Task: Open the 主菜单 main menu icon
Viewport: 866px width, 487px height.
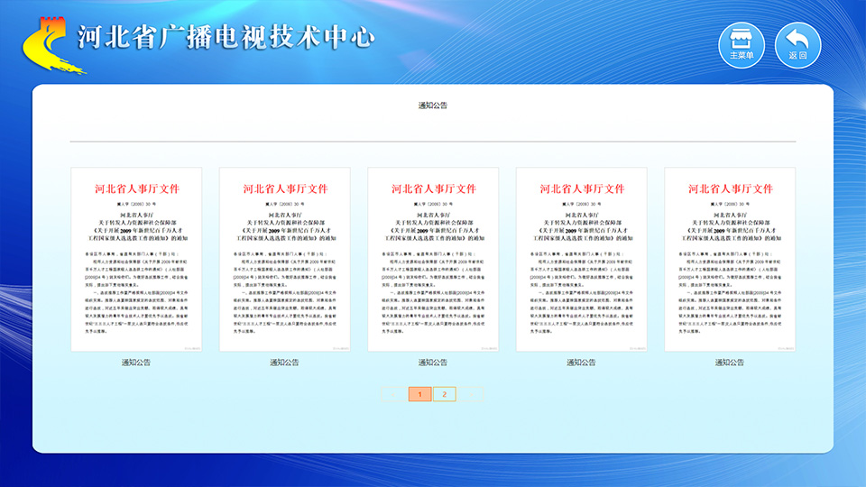Action: pos(741,44)
